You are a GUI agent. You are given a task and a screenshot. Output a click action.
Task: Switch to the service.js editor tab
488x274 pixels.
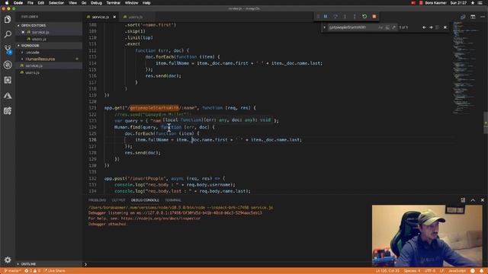[100, 17]
